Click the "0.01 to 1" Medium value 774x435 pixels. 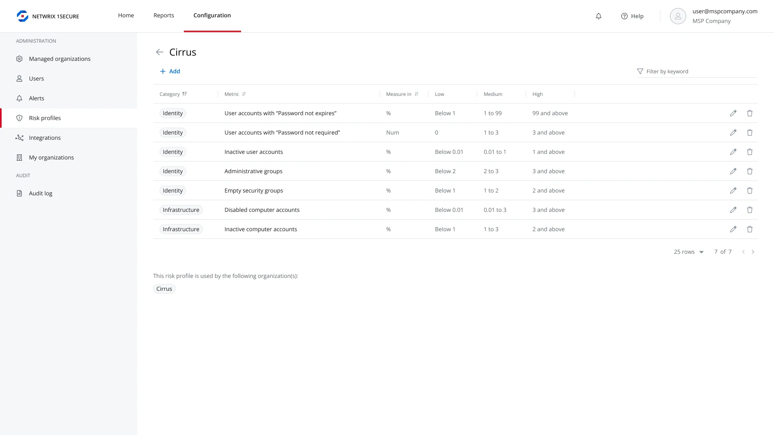(x=495, y=152)
